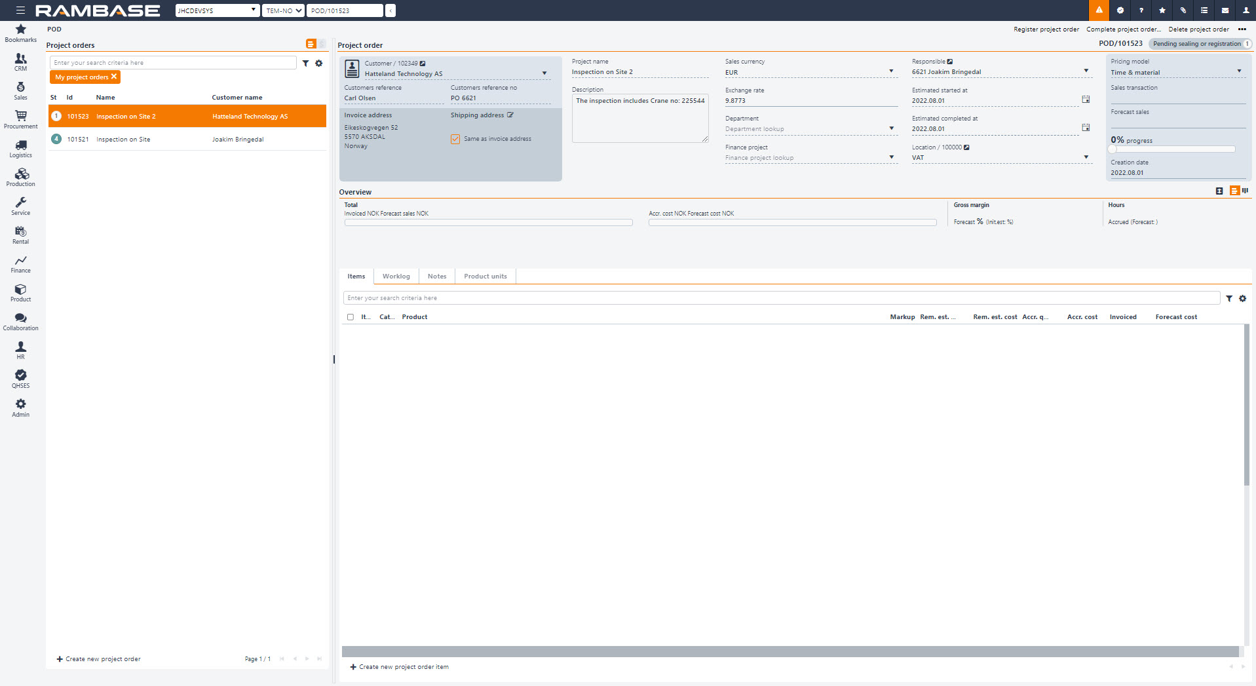Open the paperclip attachments icon
Screen dimensions: 1256x686
pyautogui.click(x=1183, y=10)
